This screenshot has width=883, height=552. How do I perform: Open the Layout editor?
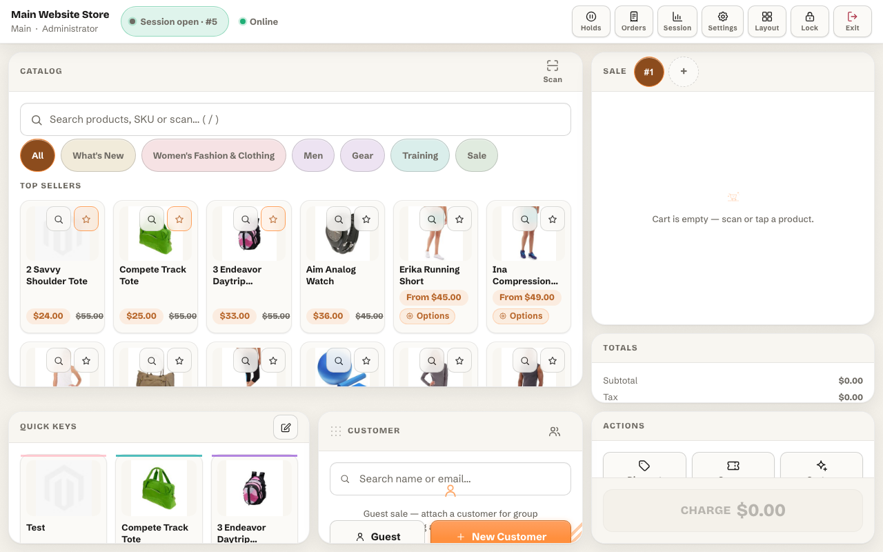coord(766,21)
